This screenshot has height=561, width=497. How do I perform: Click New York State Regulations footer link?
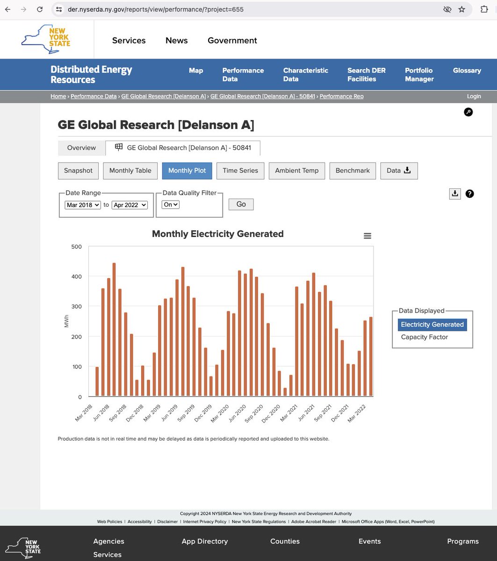pos(259,522)
